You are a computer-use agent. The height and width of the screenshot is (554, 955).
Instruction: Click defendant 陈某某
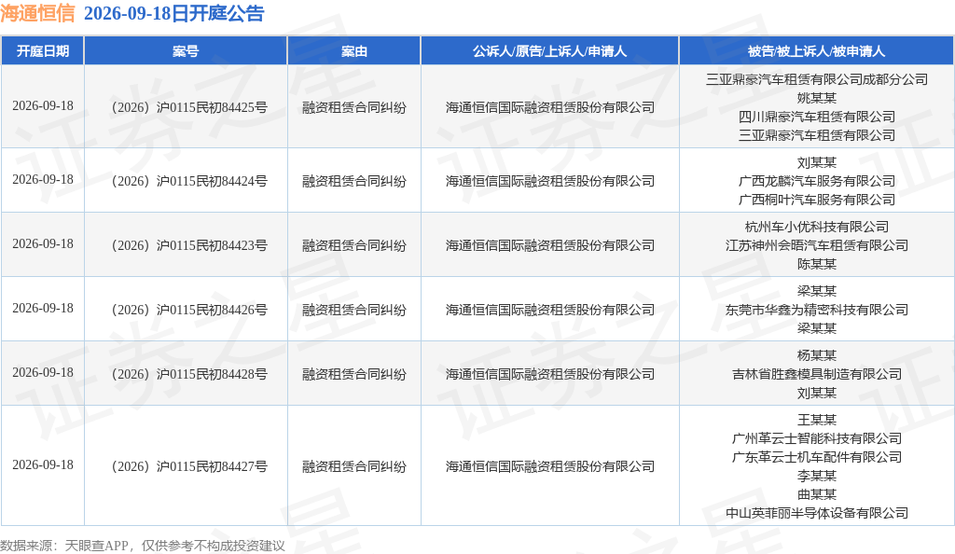(x=817, y=264)
